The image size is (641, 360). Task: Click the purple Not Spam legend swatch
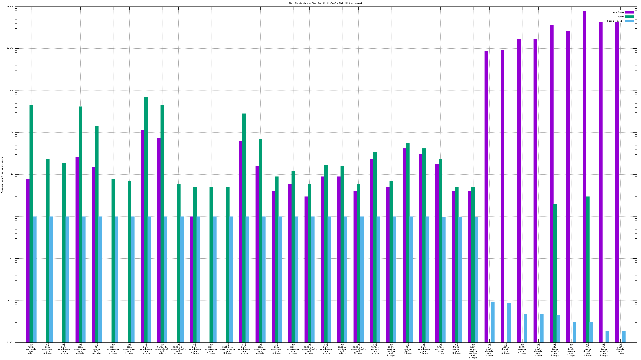629,12
